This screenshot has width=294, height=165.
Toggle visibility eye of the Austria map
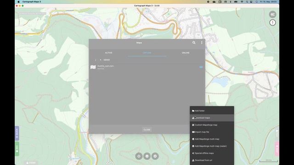tap(201, 67)
